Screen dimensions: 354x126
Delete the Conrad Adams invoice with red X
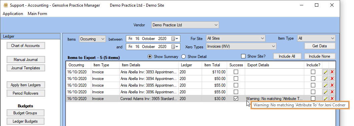tap(332, 99)
